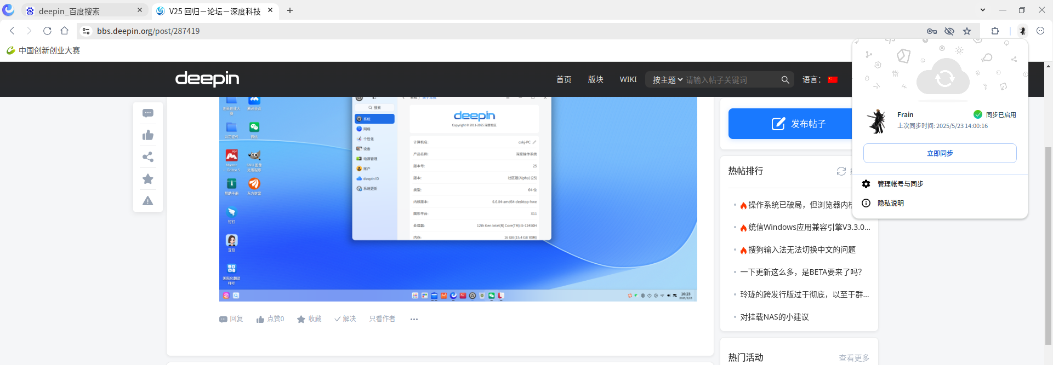Open the language selector flag

pyautogui.click(x=833, y=80)
